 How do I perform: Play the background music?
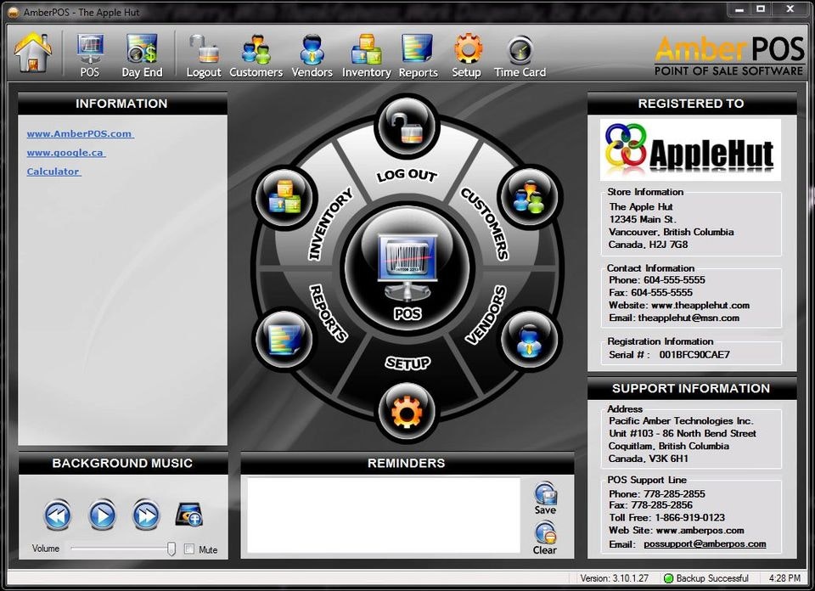pyautogui.click(x=102, y=515)
